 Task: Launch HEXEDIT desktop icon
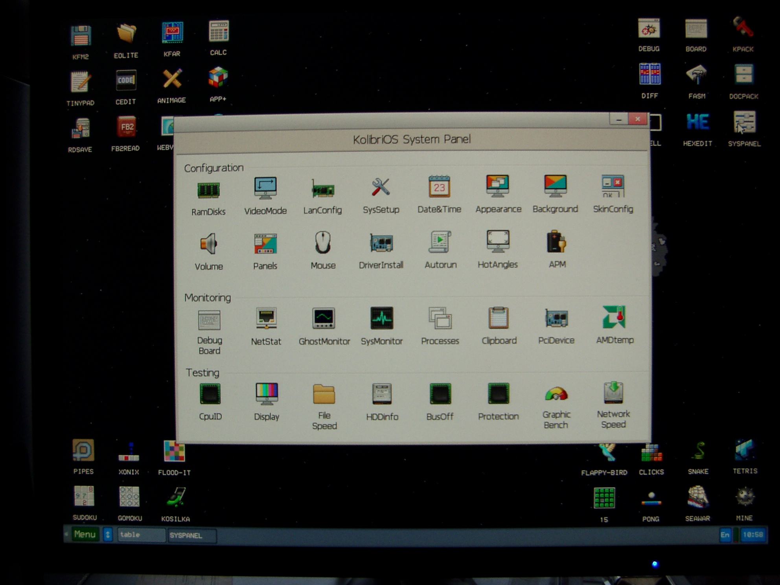pos(697,122)
